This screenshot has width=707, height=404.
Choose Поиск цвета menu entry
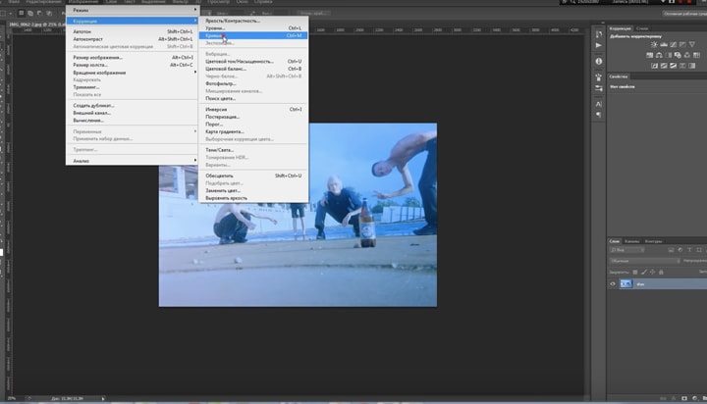(253, 98)
